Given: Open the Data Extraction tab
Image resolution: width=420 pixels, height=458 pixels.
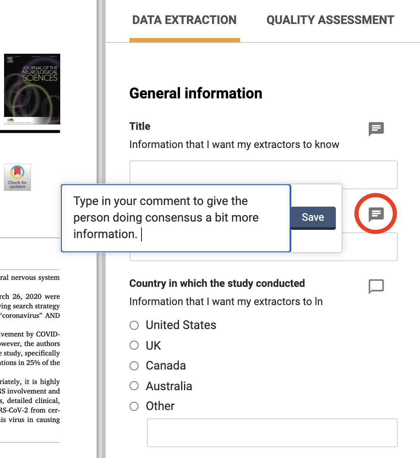Looking at the screenshot, I should click(x=184, y=20).
